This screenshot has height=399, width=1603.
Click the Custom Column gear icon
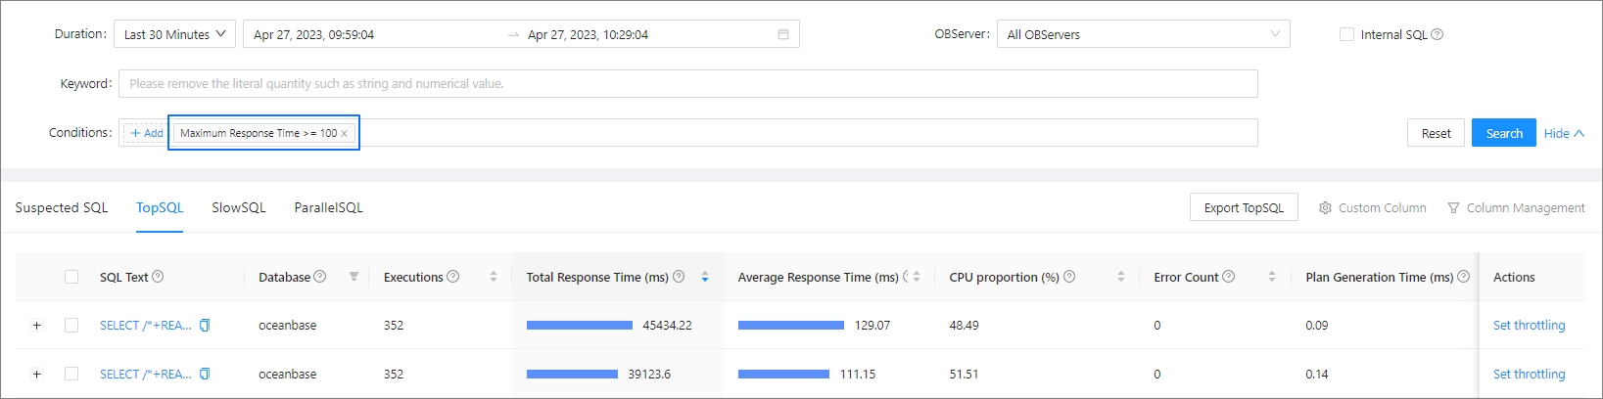(1325, 208)
